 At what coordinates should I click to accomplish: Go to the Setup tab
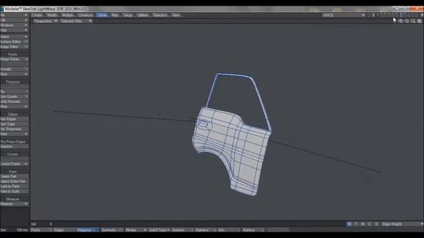[128, 15]
